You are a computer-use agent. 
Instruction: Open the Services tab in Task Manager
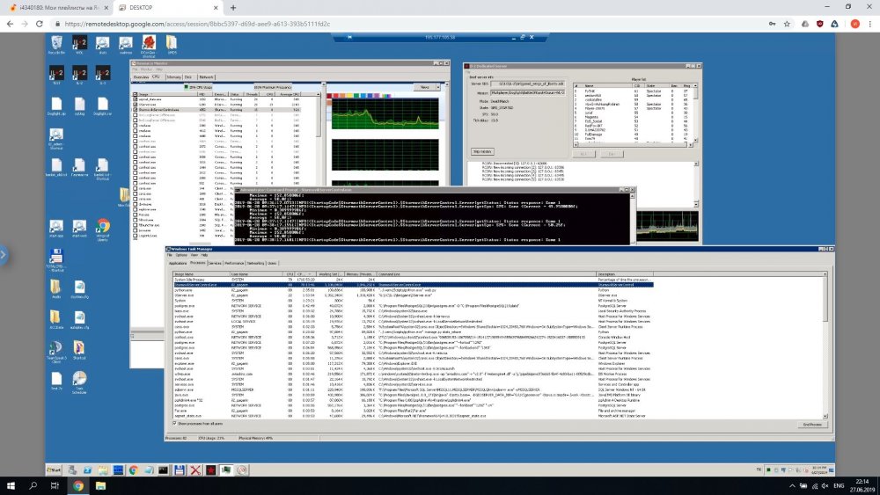(x=215, y=263)
